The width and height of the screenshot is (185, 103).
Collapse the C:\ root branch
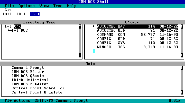click(x=8, y=26)
